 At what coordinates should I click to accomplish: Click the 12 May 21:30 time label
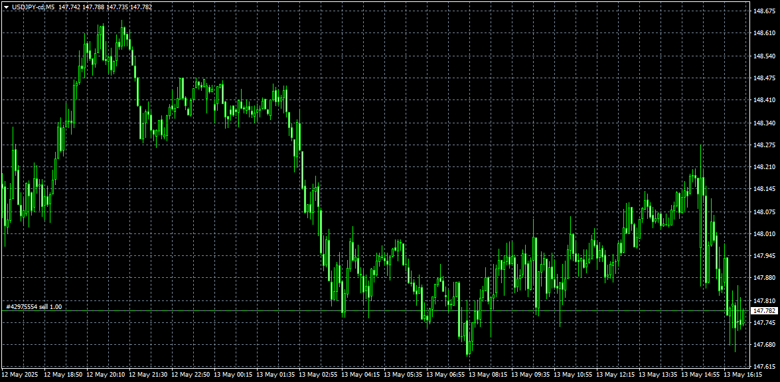pos(147,374)
